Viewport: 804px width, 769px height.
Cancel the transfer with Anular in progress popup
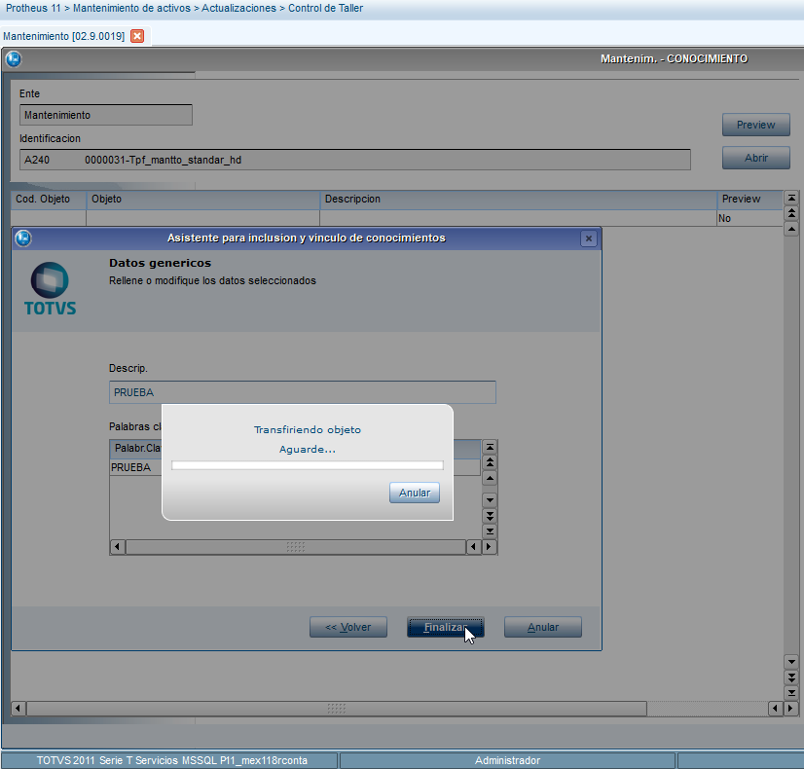415,493
